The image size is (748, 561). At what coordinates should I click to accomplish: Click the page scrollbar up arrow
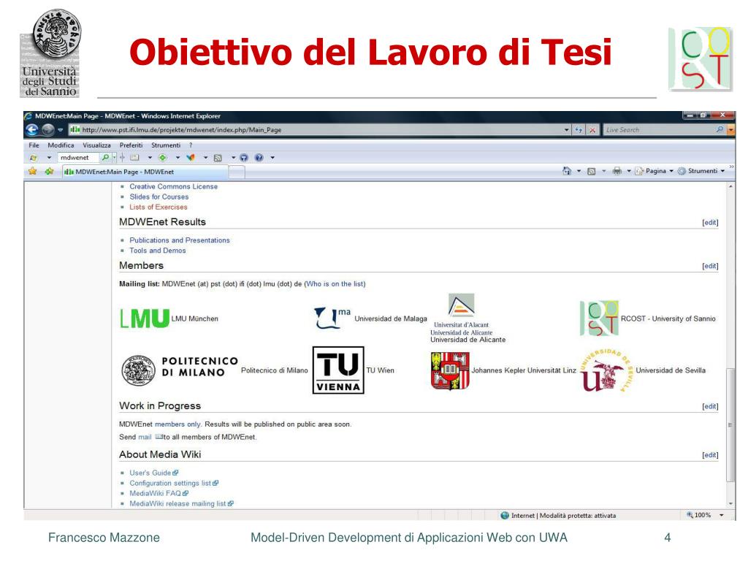click(x=730, y=186)
